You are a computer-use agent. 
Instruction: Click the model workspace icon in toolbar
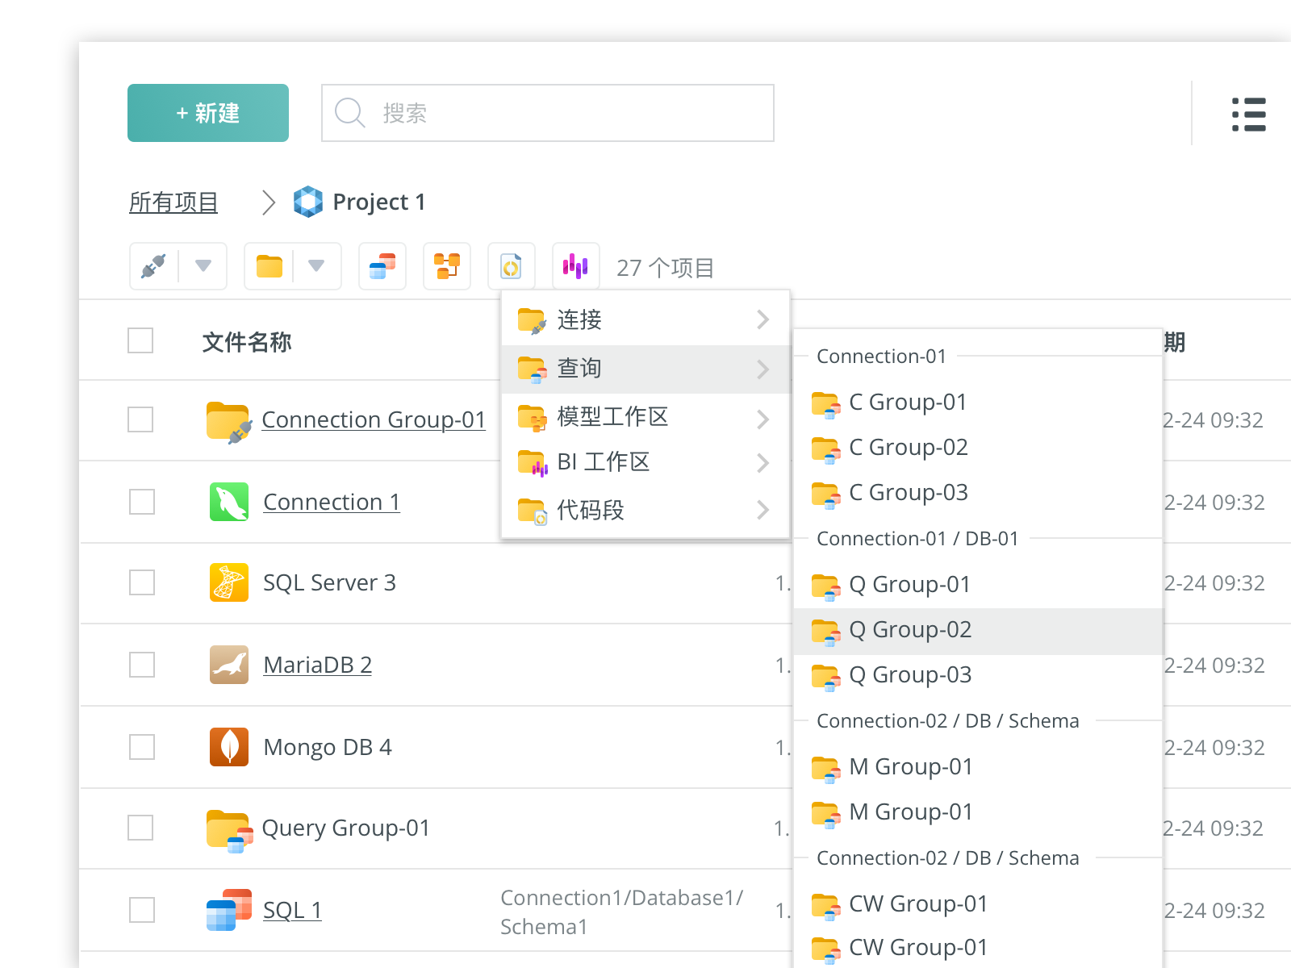447,266
